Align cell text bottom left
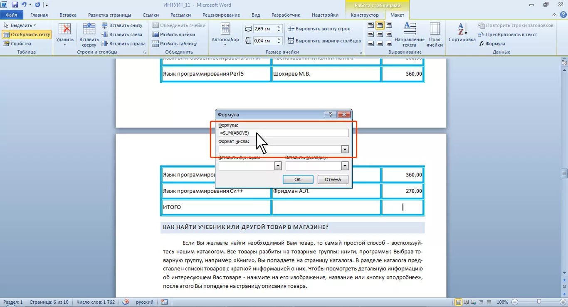The height and width of the screenshot is (307, 568). 370,44
